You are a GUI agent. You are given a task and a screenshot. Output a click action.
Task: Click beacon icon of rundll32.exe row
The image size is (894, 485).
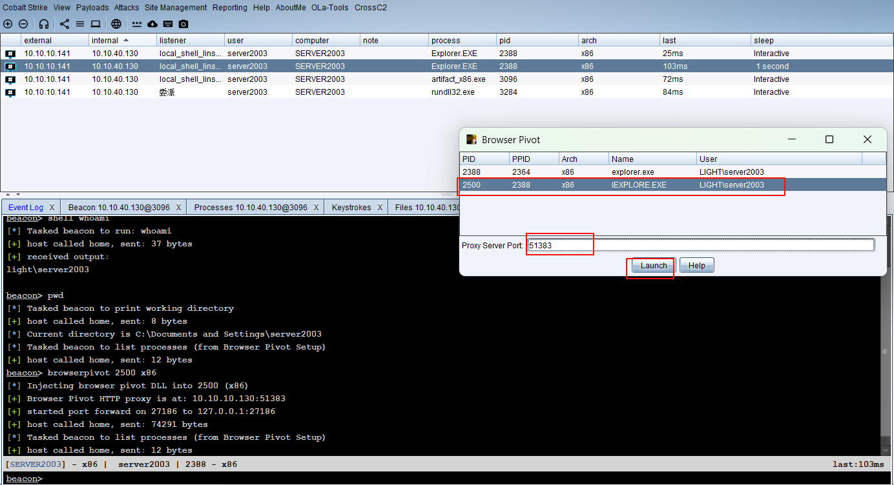(10, 92)
